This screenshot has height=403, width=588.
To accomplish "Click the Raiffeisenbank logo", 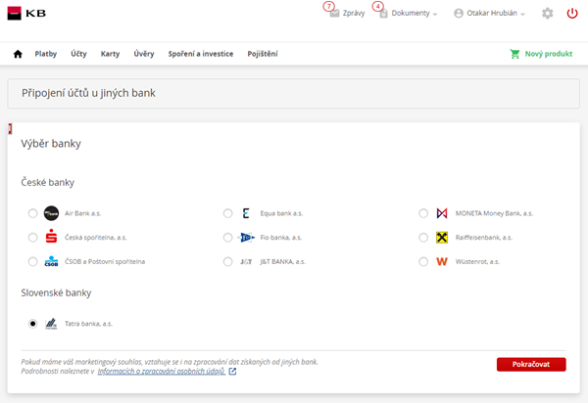I will [x=442, y=238].
